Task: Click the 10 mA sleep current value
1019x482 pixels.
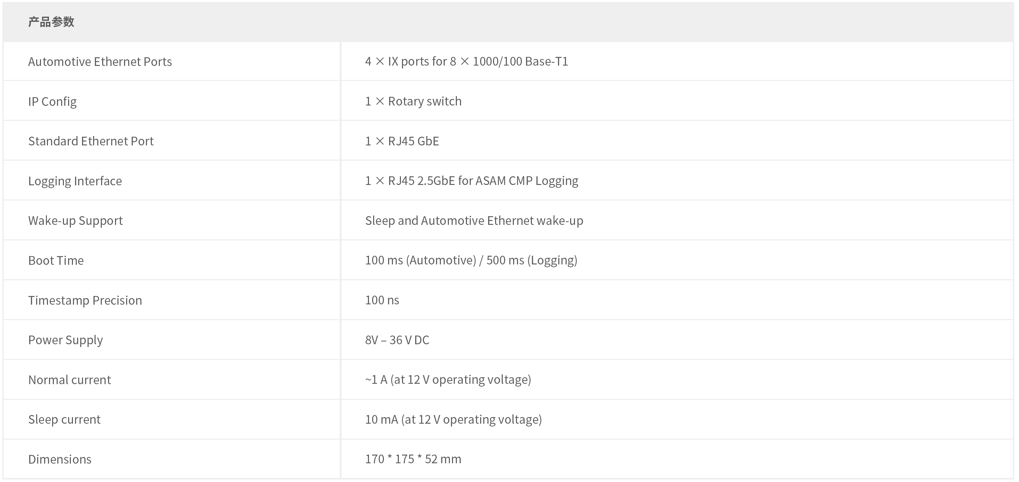Action: [x=453, y=419]
